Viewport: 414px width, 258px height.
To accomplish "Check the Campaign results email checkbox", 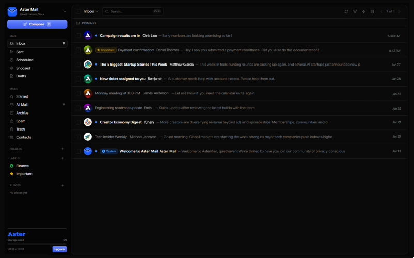I will pos(79,35).
